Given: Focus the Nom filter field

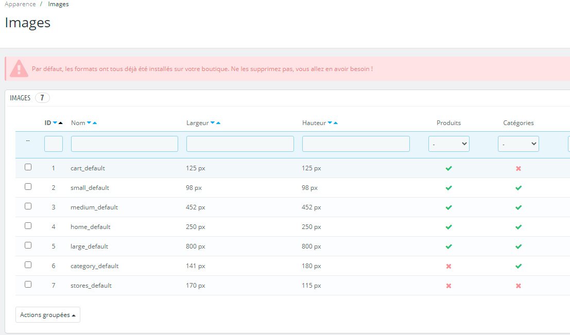Looking at the screenshot, I should [x=124, y=144].
